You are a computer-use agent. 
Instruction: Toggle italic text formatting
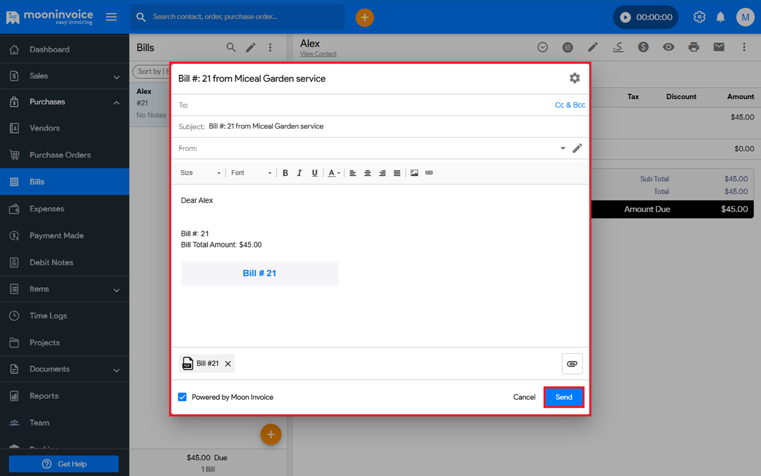coord(300,173)
